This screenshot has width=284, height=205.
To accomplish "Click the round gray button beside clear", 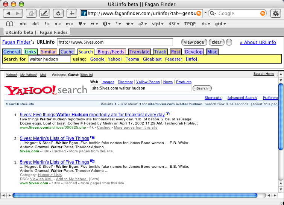I will (x=229, y=43).
